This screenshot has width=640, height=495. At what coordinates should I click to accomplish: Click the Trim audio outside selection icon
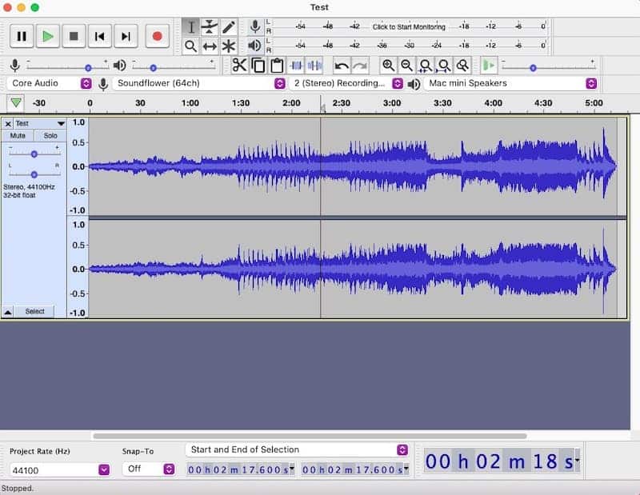[x=296, y=66]
